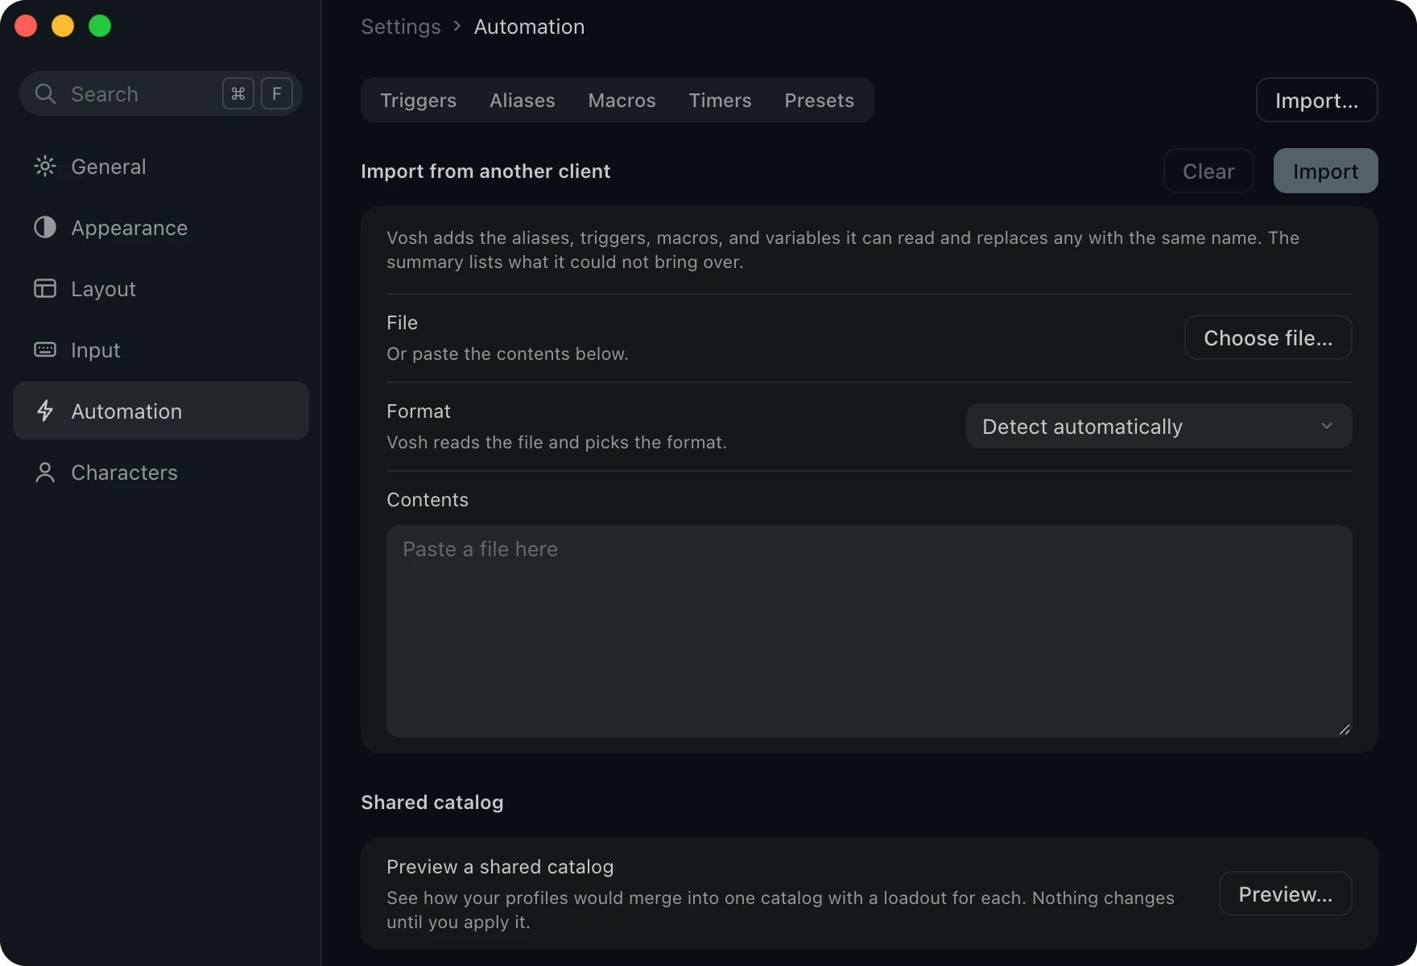Open the Characters section

(161, 472)
